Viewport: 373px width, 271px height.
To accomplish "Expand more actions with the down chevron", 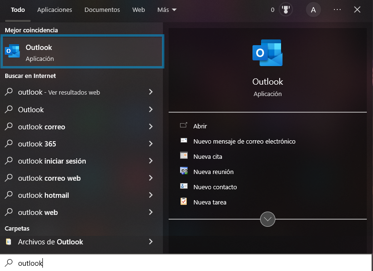I will [x=268, y=219].
